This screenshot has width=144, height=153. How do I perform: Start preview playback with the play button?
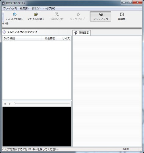tap(10, 104)
